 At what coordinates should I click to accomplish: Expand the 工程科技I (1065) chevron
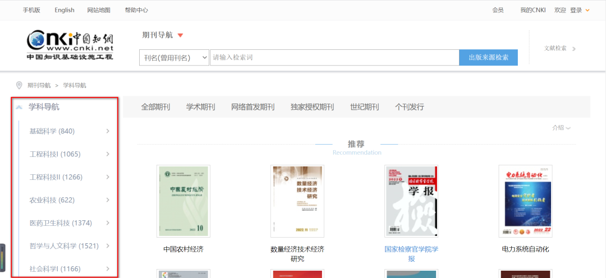[108, 154]
